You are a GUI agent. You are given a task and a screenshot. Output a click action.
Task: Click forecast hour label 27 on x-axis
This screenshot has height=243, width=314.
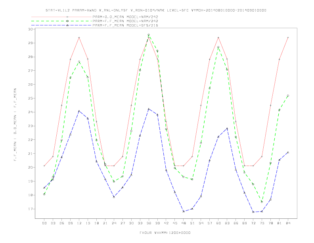coord(123,223)
